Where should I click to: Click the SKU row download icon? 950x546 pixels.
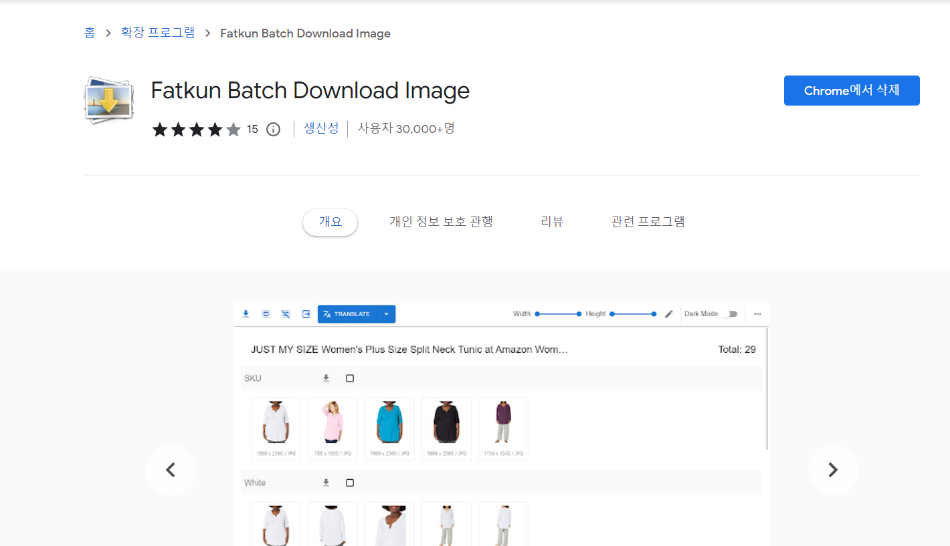[326, 378]
